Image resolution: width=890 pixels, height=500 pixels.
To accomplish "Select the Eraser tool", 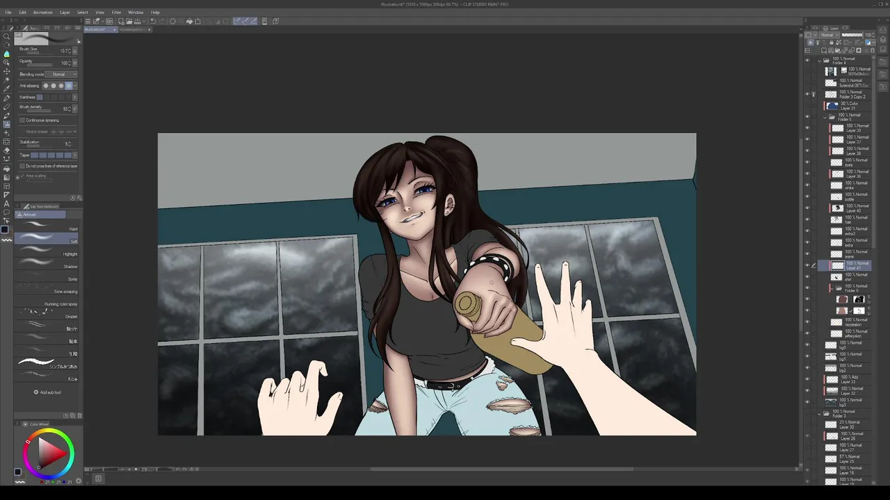I will tap(6, 150).
